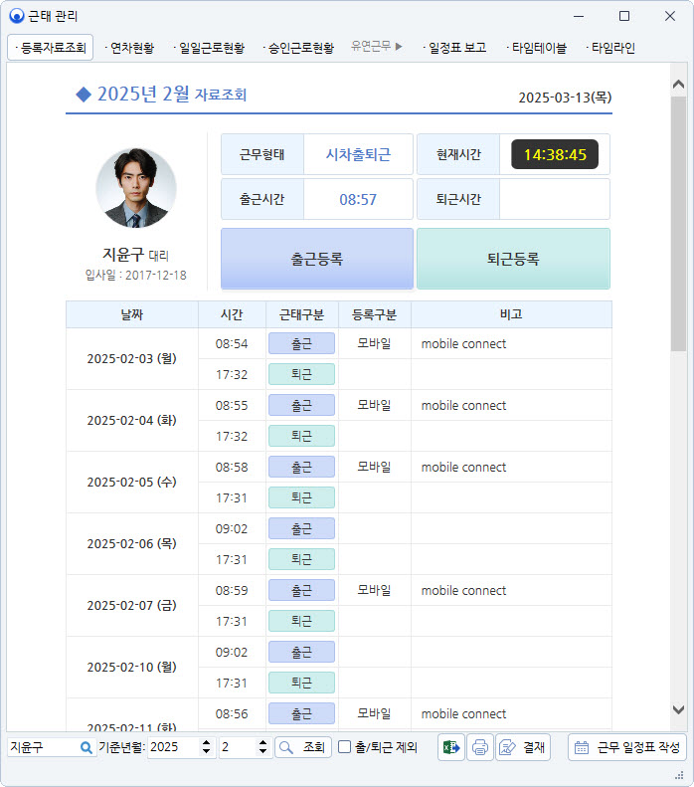Switch to the 연차현황 tab
This screenshot has width=694, height=787.
click(x=129, y=48)
